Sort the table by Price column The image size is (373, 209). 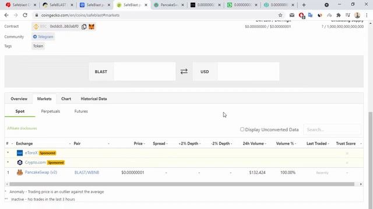coord(138,143)
